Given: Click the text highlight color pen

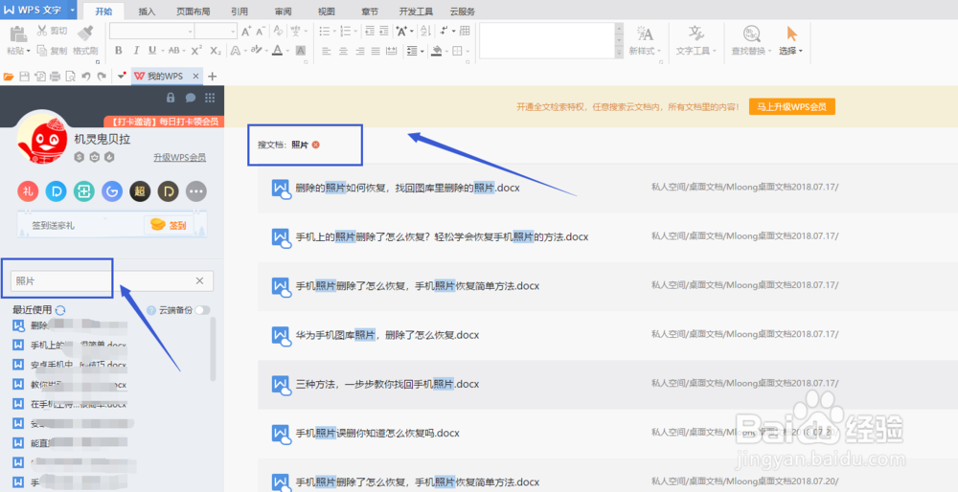Looking at the screenshot, I should point(257,51).
